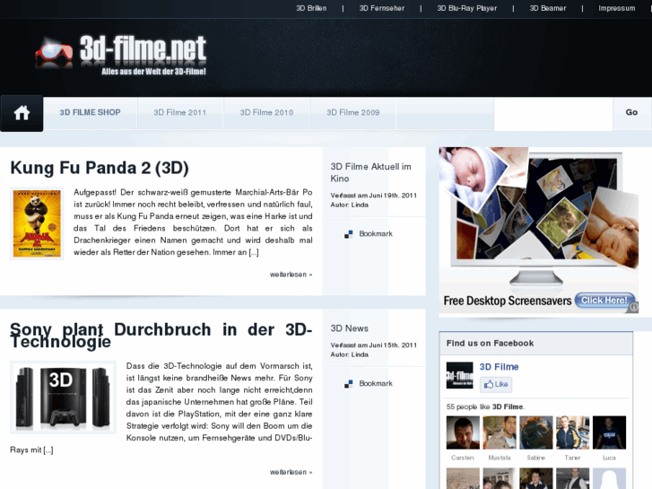Image resolution: width=652 pixels, height=489 pixels.
Task: Go to the home page via house icon
Action: [22, 113]
